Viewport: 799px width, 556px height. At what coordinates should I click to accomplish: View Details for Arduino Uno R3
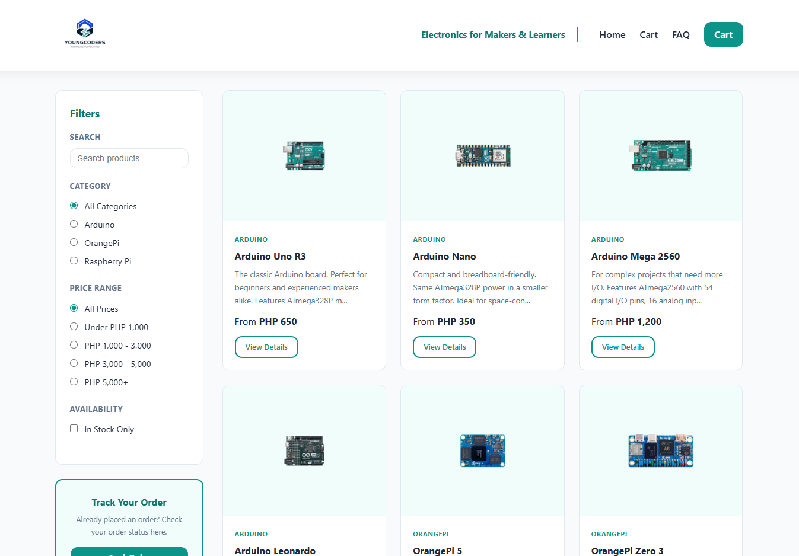point(266,347)
